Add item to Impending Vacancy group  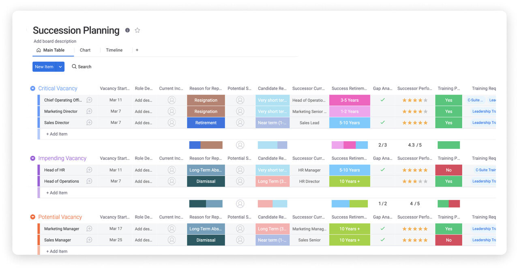click(x=57, y=193)
